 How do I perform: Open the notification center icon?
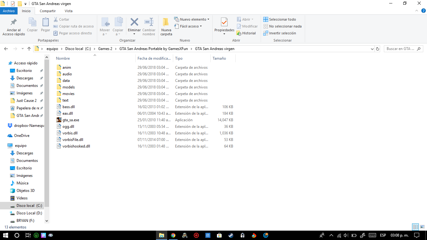[416, 235]
